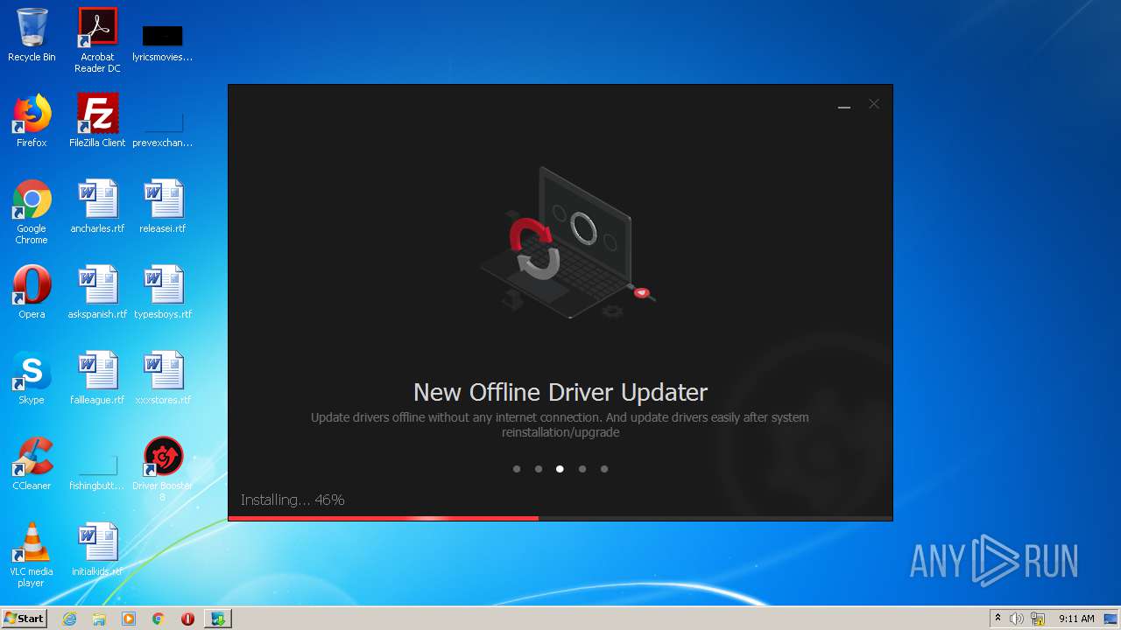Open VLC media player shortcut

[32, 555]
